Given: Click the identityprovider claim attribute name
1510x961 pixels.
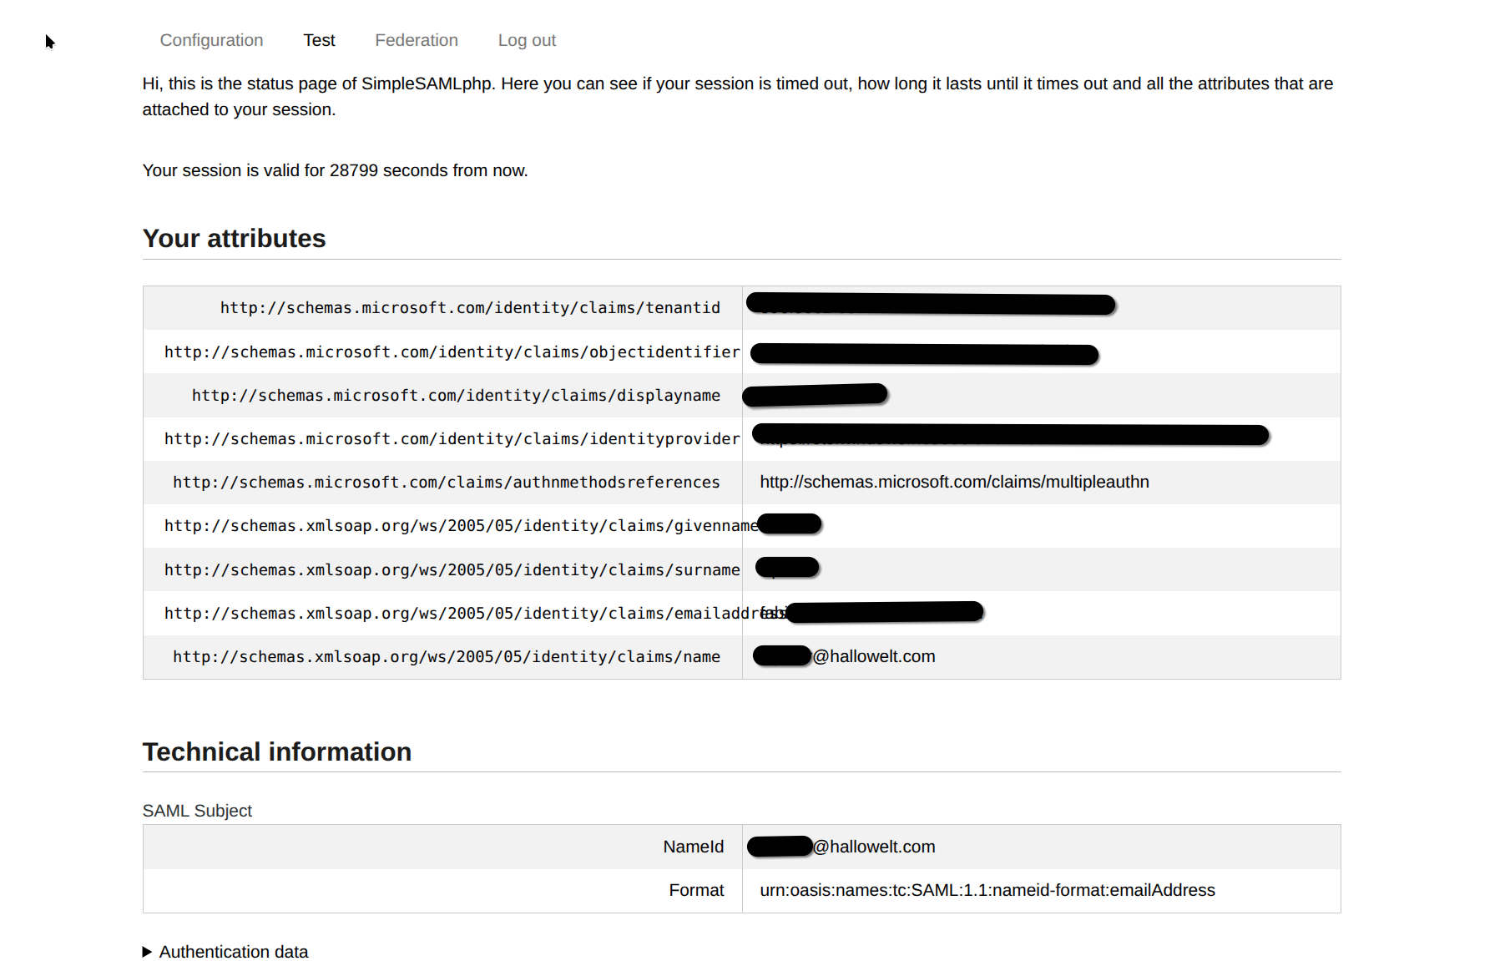Looking at the screenshot, I should pos(451,439).
